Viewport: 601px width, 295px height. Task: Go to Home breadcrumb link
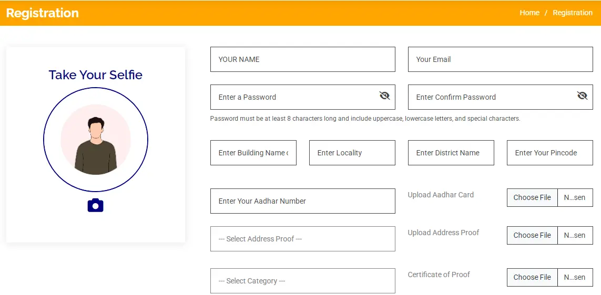click(529, 13)
